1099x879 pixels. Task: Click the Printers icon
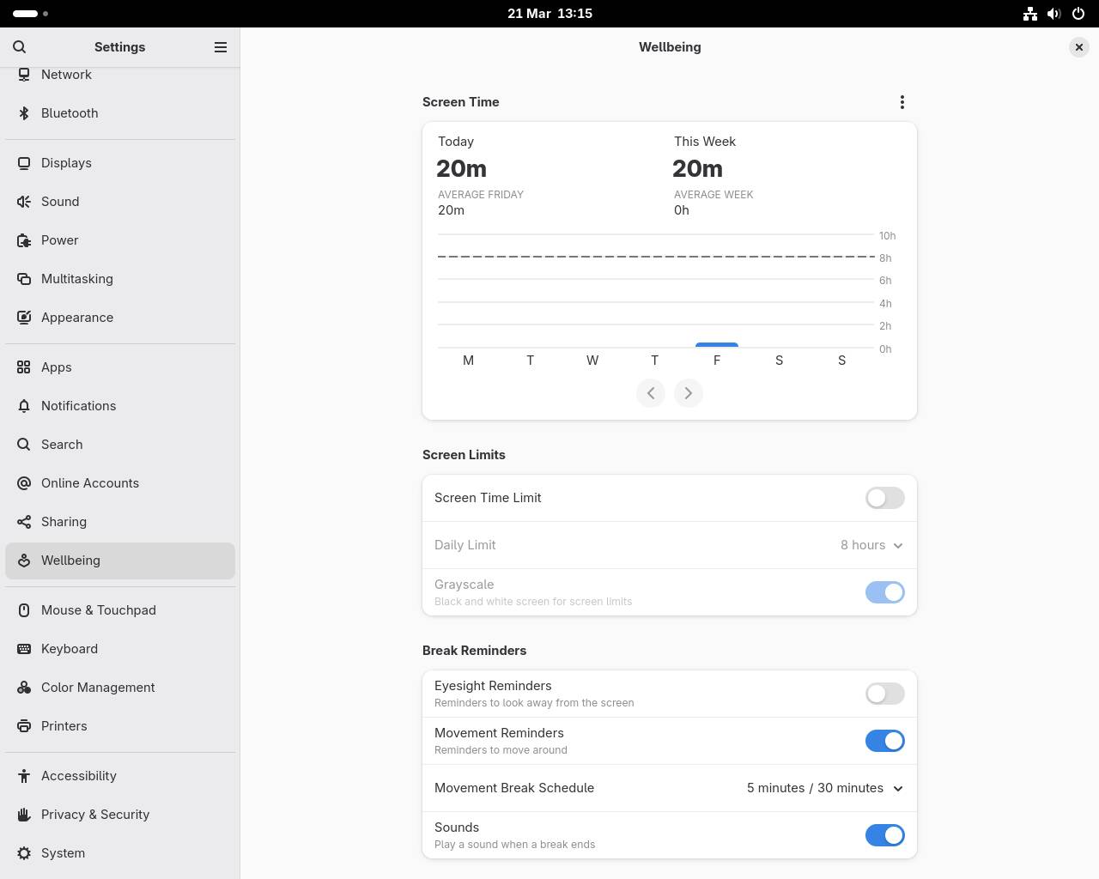(x=24, y=726)
